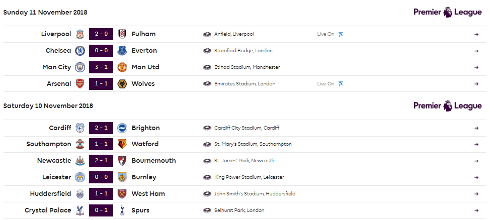Click the Chelsea club crest
This screenshot has width=490, height=220.
click(x=80, y=51)
